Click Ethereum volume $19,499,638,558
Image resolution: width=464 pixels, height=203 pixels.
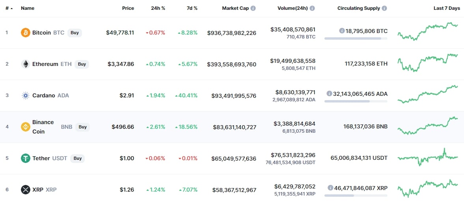[293, 61]
